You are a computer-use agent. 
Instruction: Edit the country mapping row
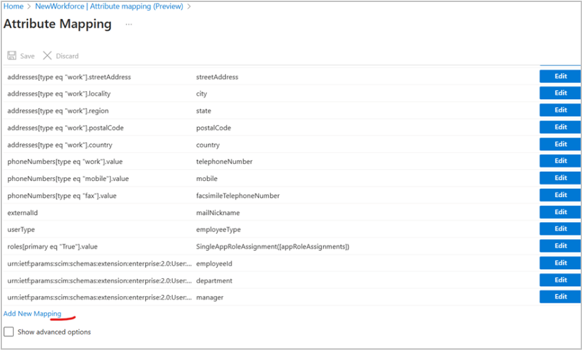point(560,144)
